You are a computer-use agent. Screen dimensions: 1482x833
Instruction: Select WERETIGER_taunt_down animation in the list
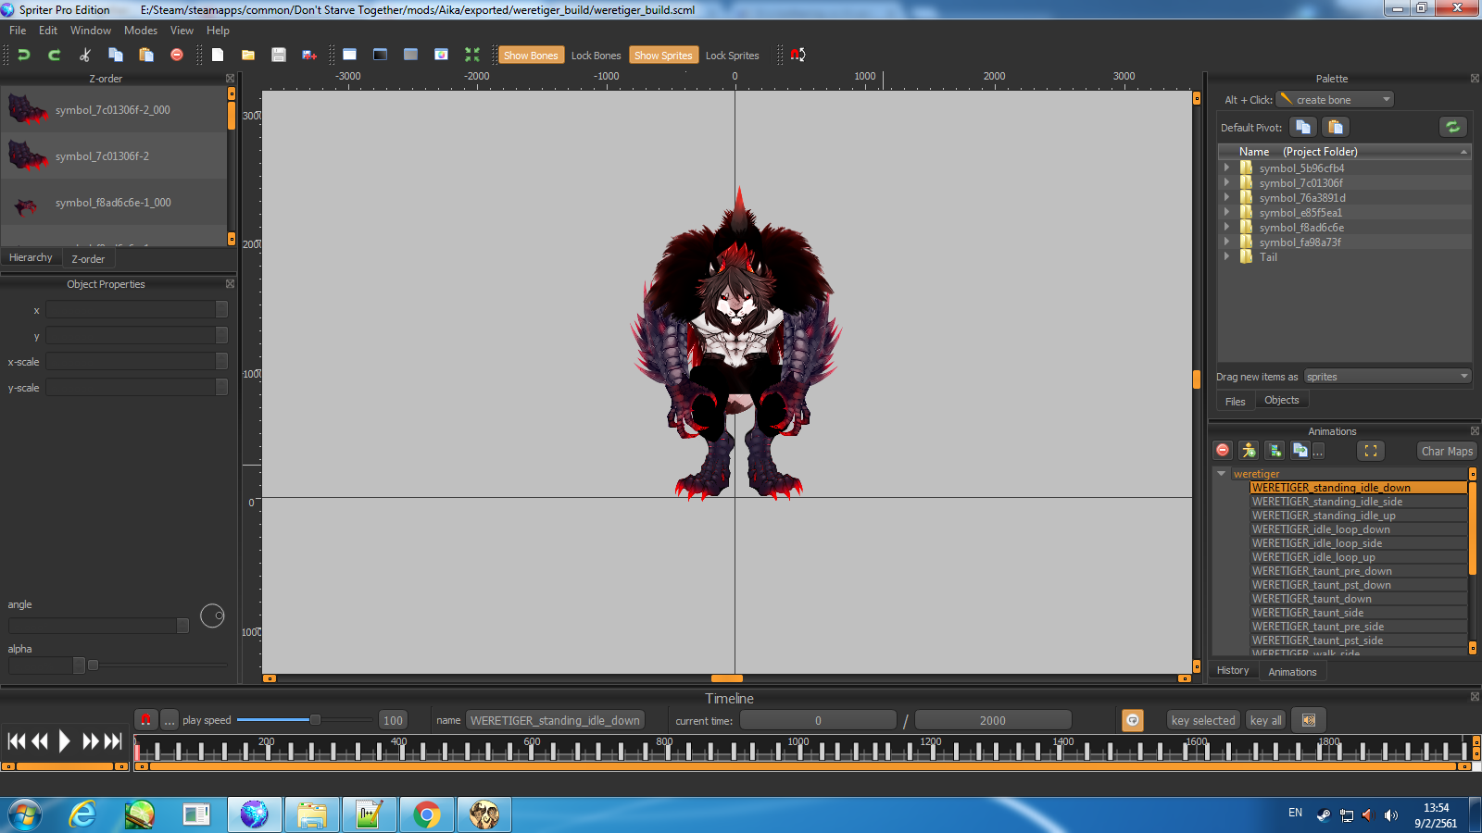1312,599
